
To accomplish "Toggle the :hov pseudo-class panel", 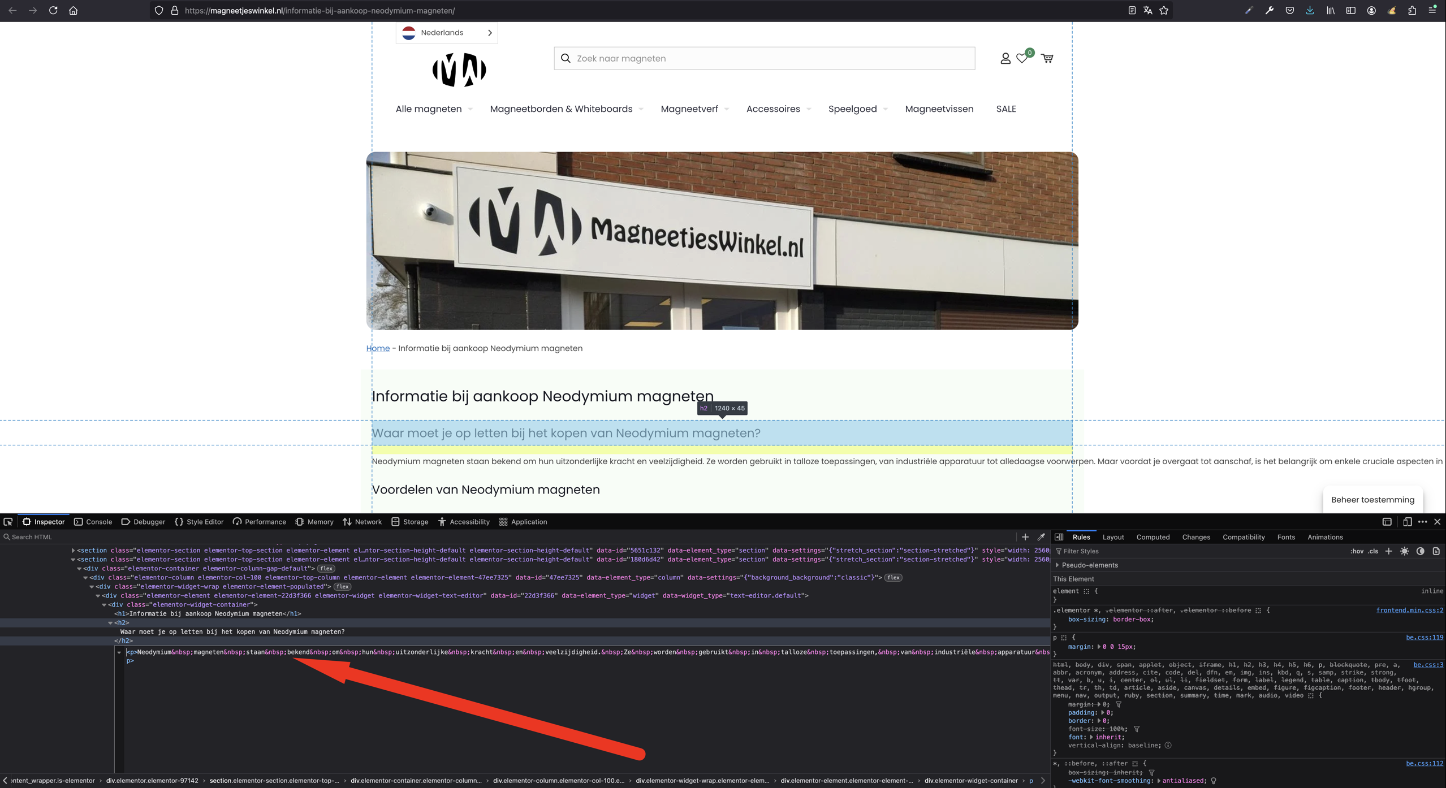I will coord(1357,551).
